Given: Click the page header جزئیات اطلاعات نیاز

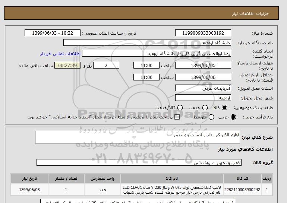Looking at the screenshot, I should point(250,13).
